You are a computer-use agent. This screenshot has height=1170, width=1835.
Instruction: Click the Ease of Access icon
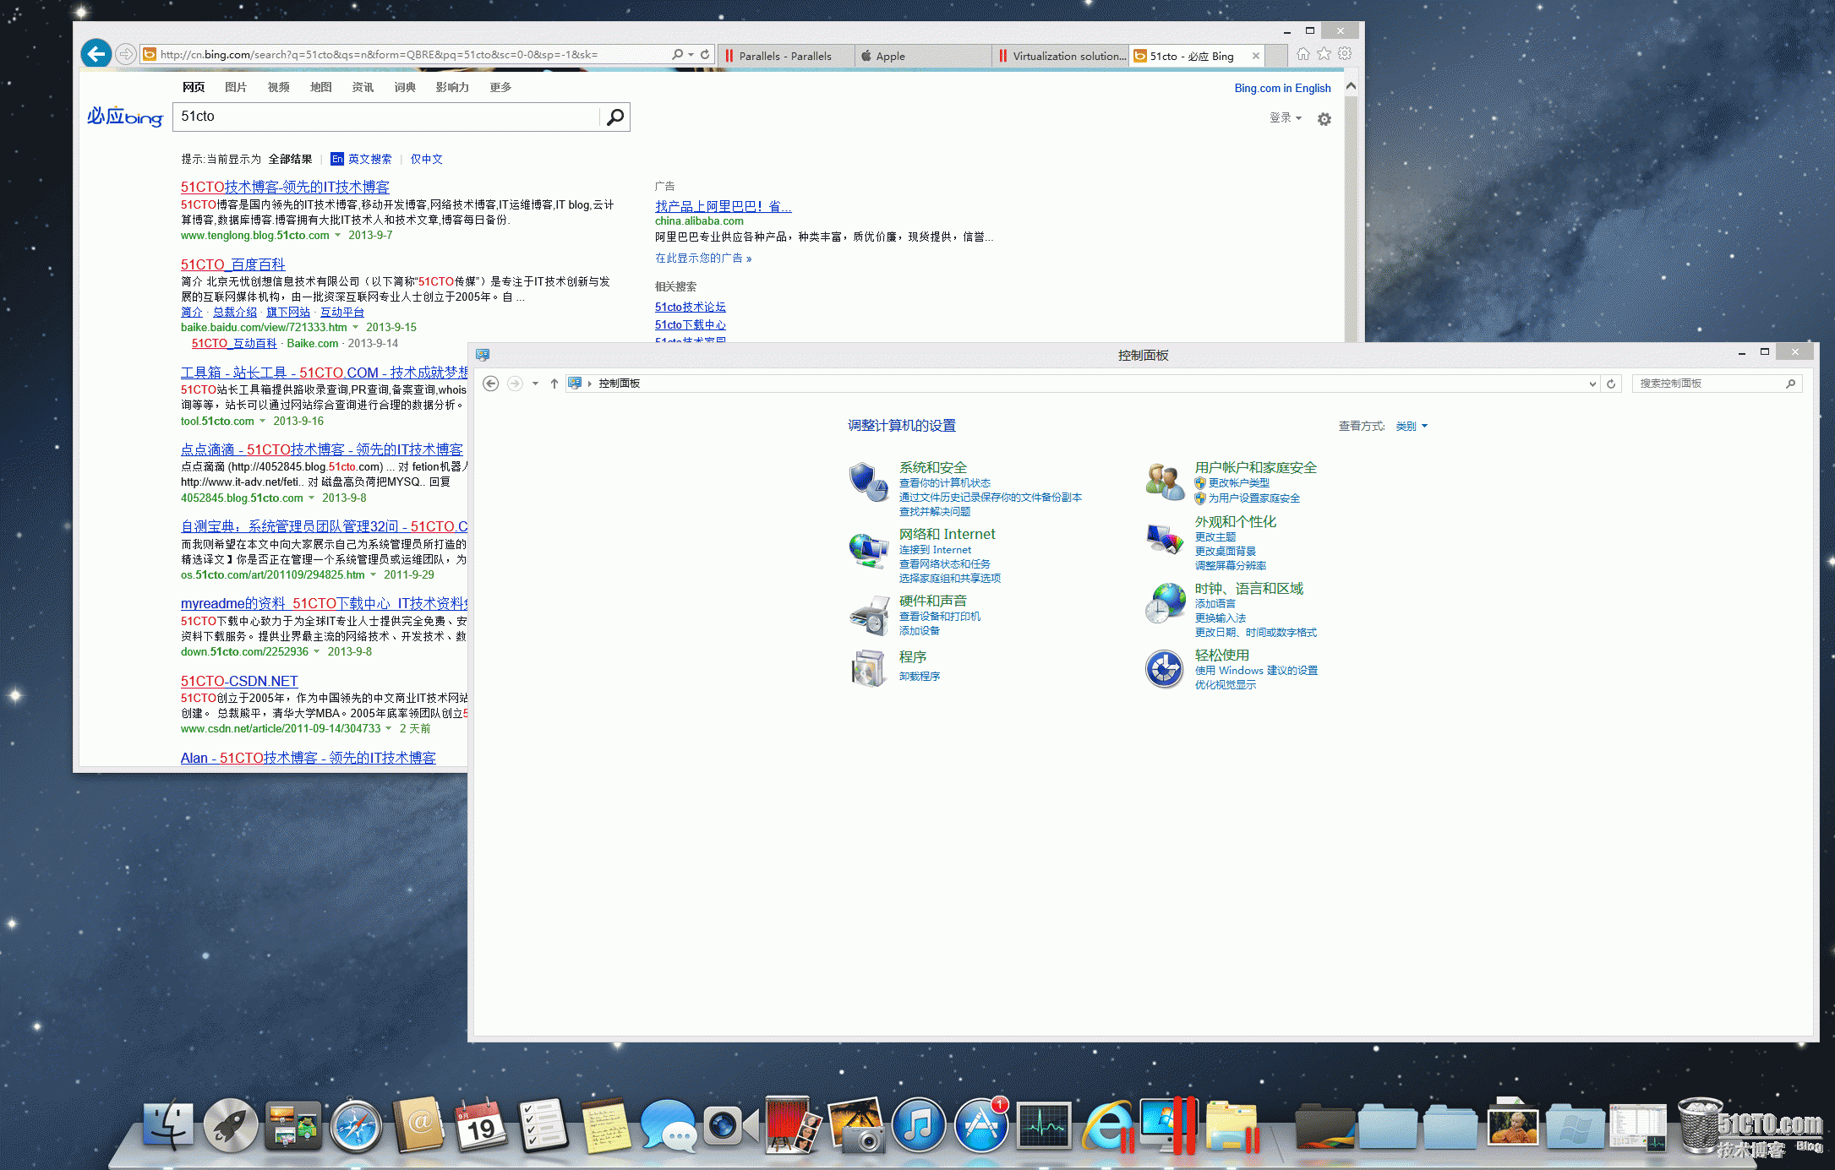(1164, 669)
